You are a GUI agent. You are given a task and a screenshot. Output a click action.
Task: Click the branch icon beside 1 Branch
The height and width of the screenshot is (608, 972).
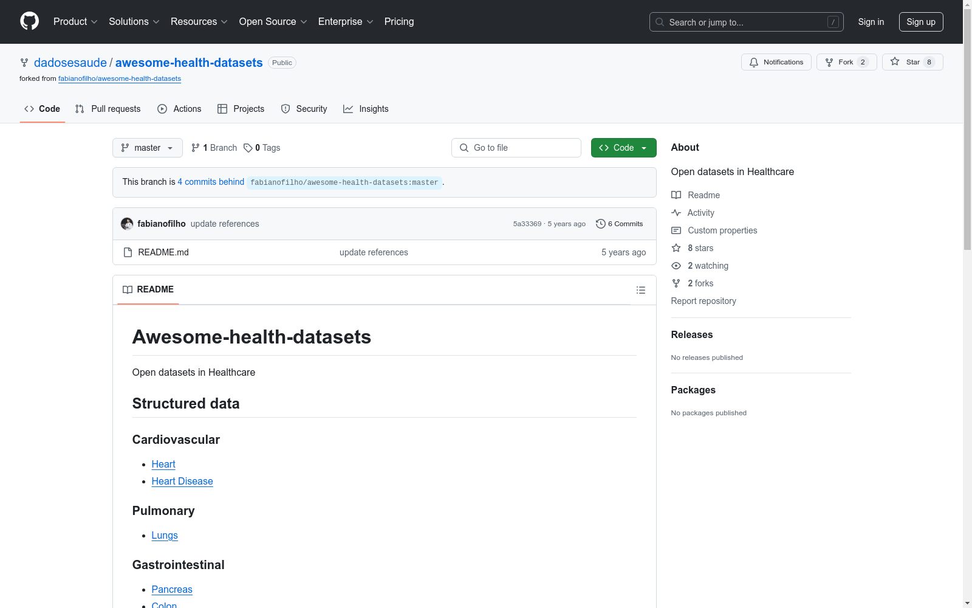(x=196, y=148)
